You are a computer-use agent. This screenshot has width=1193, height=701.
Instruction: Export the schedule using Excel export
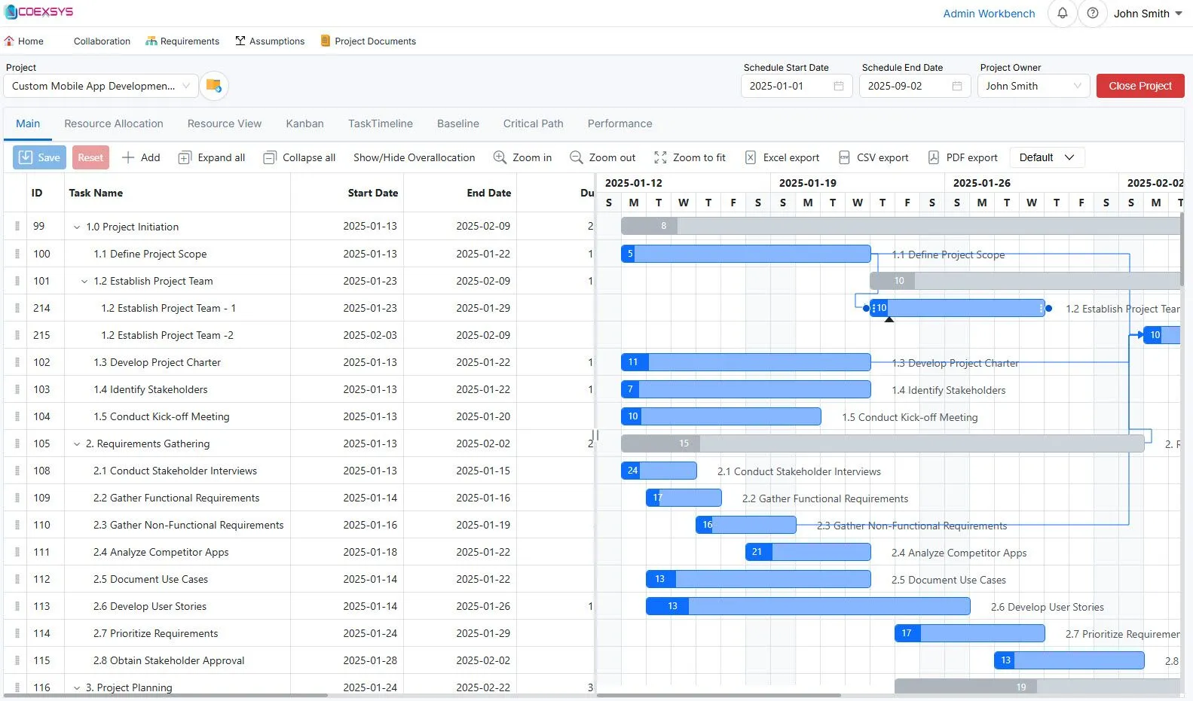pos(782,157)
